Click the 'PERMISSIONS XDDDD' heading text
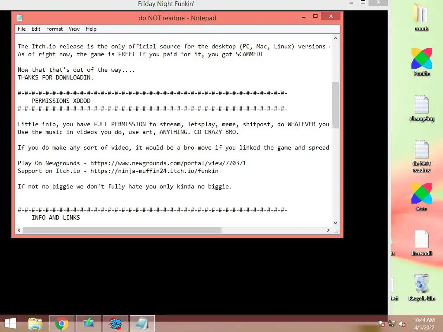The height and width of the screenshot is (332, 443). tap(61, 101)
